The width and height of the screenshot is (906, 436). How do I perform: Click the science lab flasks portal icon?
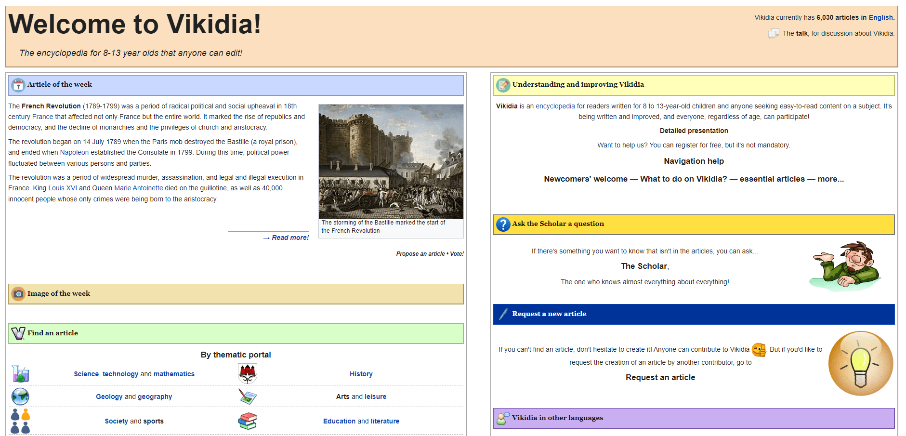tap(20, 374)
